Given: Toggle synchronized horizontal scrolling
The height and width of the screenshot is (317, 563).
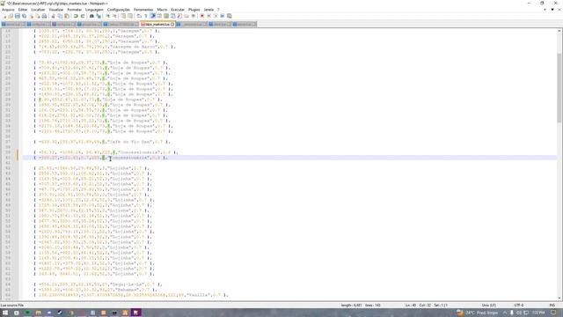Looking at the screenshot, I should [x=130, y=16].
